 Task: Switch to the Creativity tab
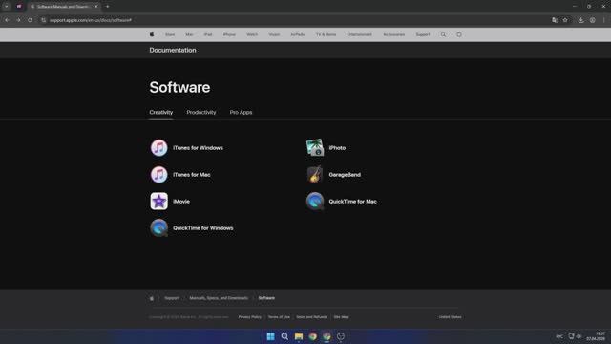click(x=161, y=112)
